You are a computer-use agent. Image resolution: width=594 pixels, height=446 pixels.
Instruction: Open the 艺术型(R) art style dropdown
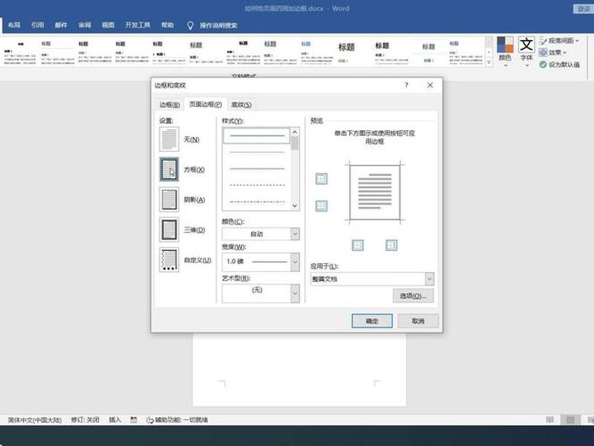tap(261, 293)
